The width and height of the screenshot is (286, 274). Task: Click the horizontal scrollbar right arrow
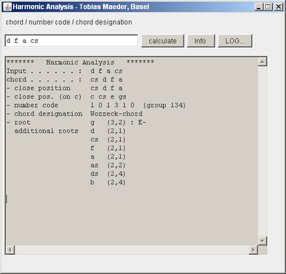click(253, 250)
